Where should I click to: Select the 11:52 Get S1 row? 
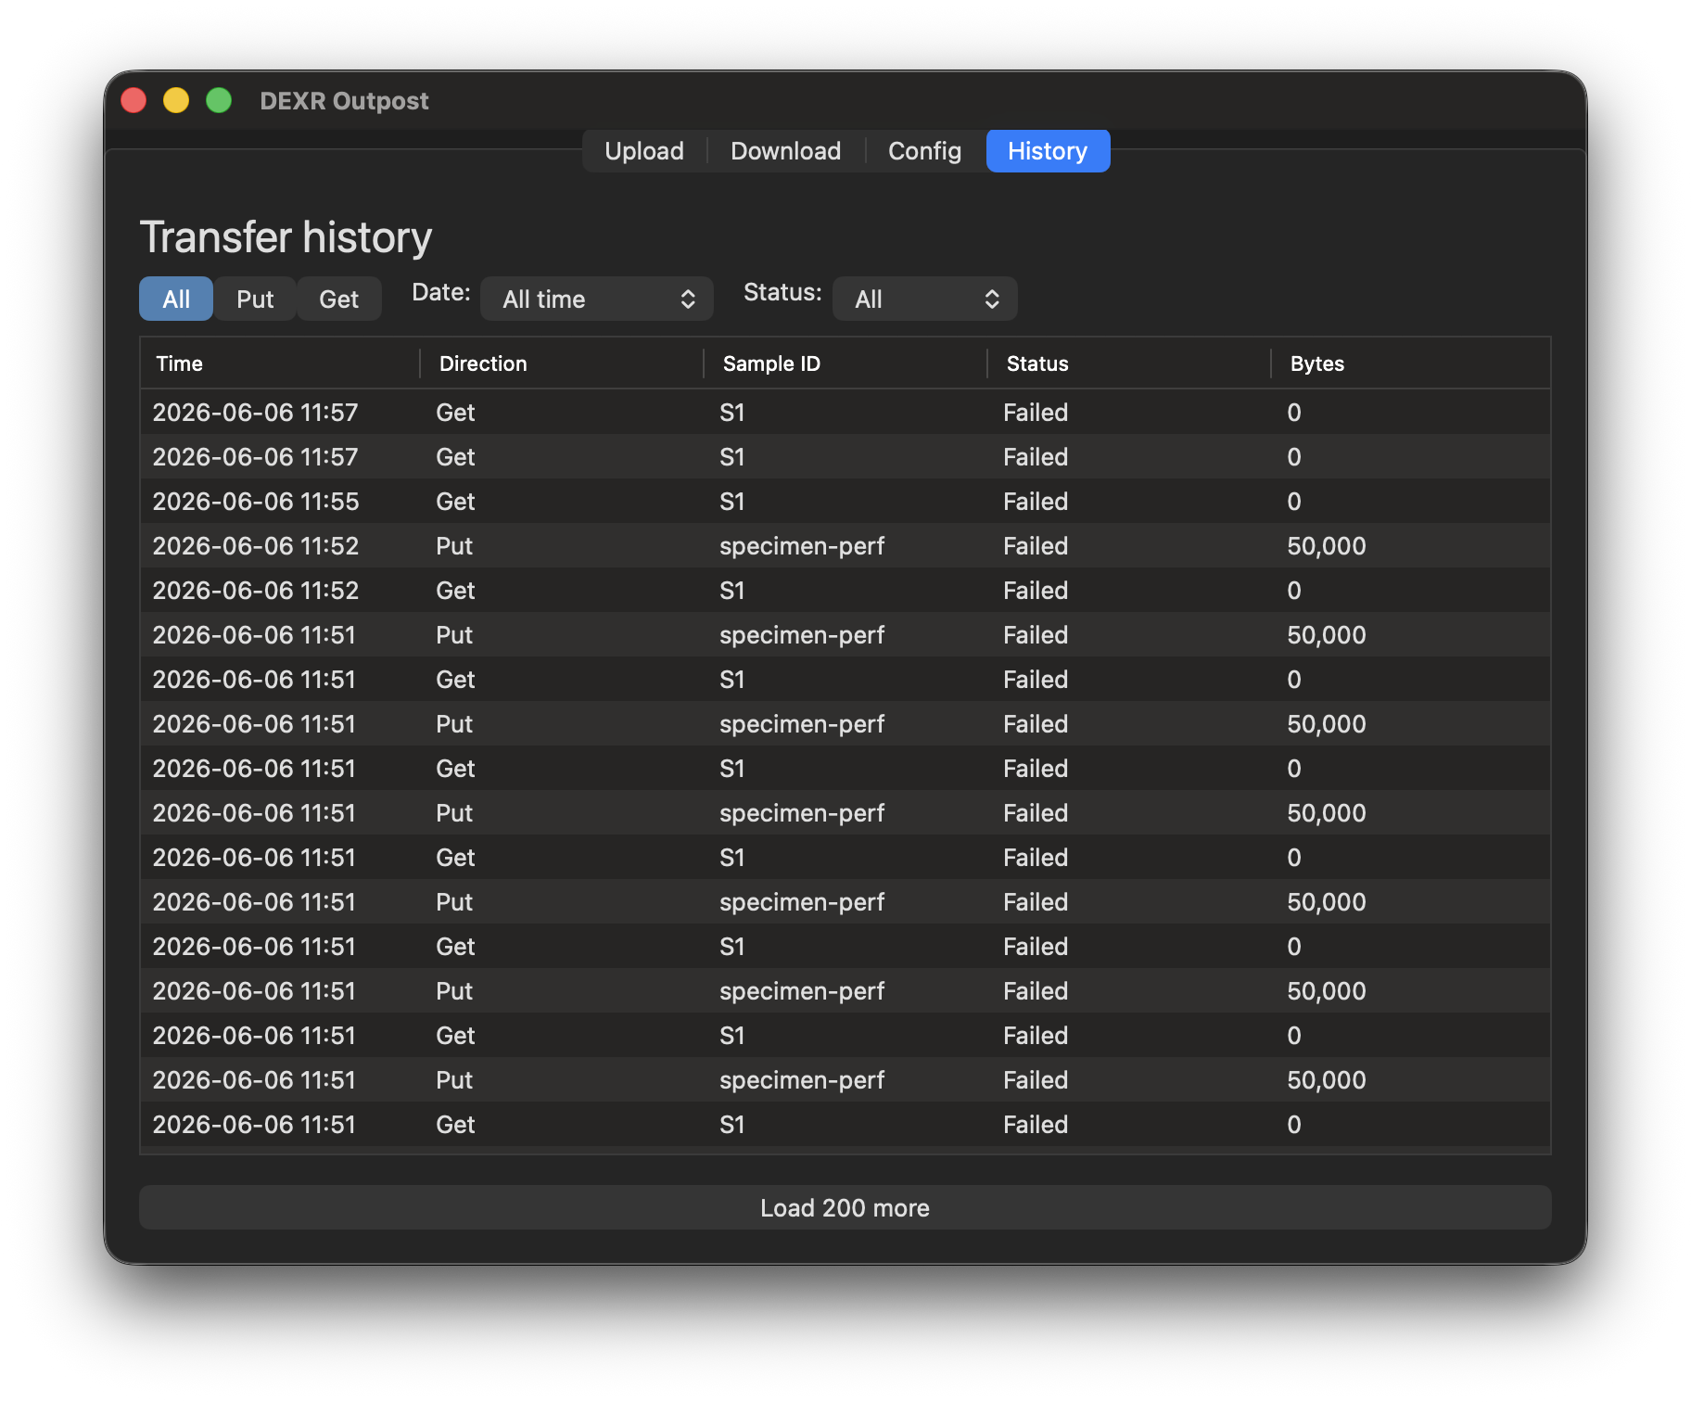pos(845,590)
